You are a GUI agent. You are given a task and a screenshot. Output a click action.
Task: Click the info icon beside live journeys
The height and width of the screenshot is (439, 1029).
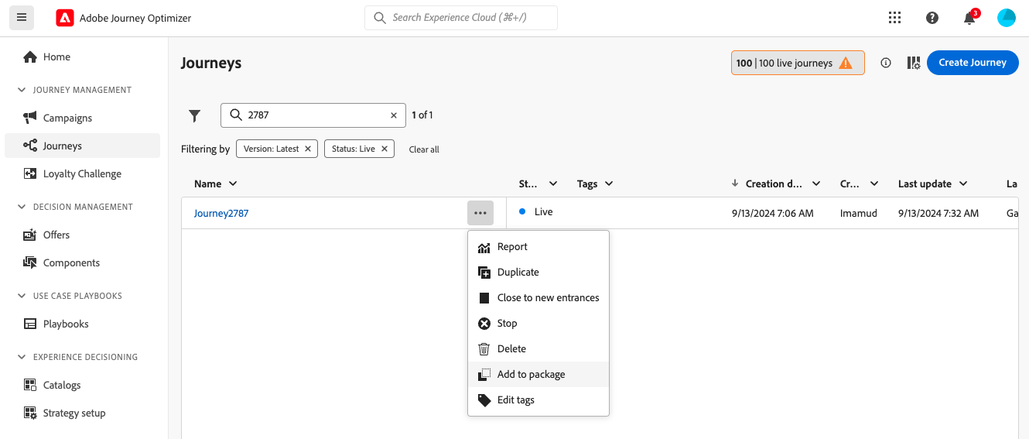pos(886,63)
